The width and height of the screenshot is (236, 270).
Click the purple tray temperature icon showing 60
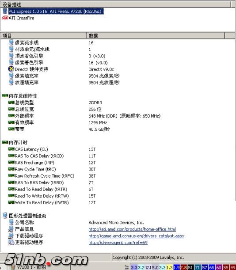[219, 267]
